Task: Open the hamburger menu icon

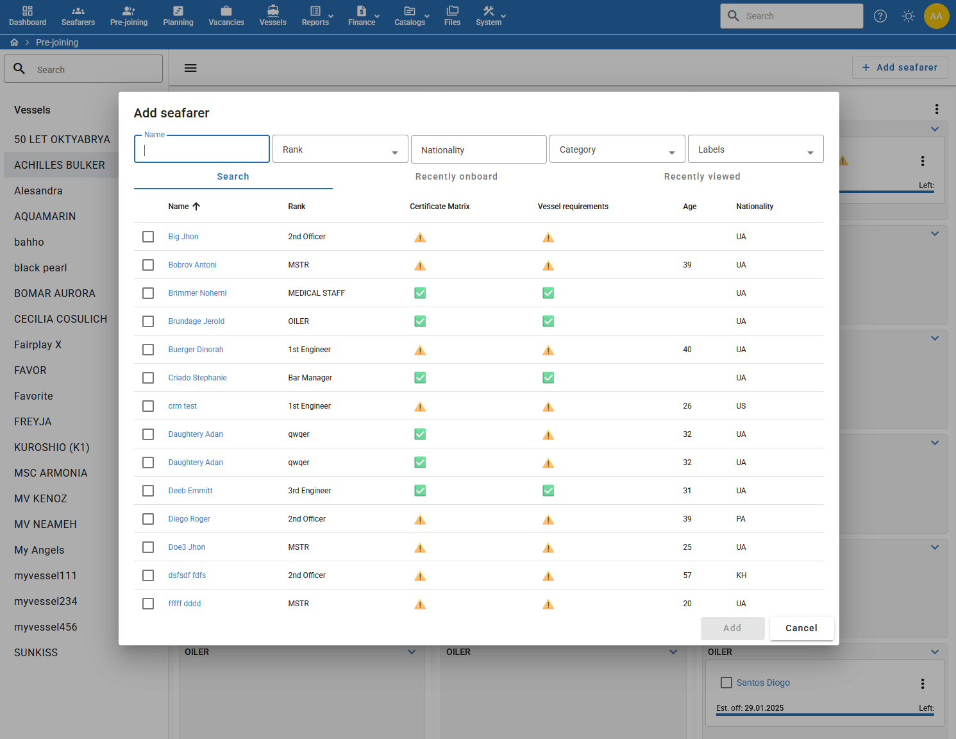Action: [190, 68]
